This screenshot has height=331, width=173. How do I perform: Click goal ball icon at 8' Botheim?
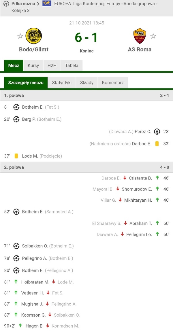(x=16, y=107)
